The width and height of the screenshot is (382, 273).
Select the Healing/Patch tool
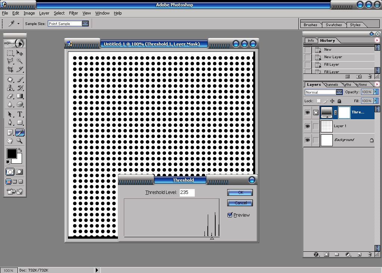(10, 80)
